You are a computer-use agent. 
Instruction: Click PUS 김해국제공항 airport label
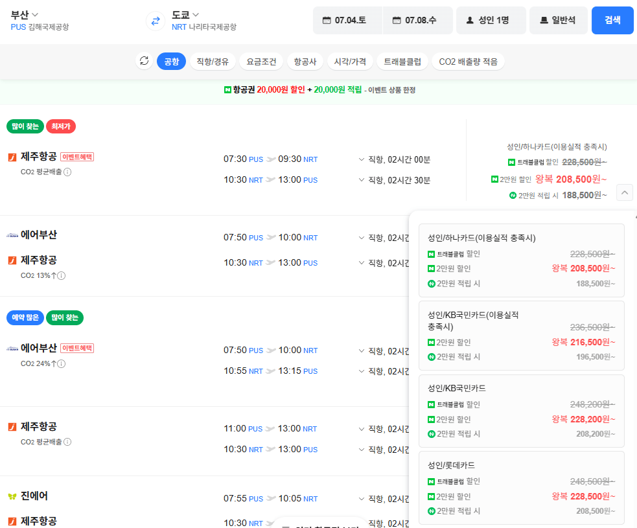point(40,27)
